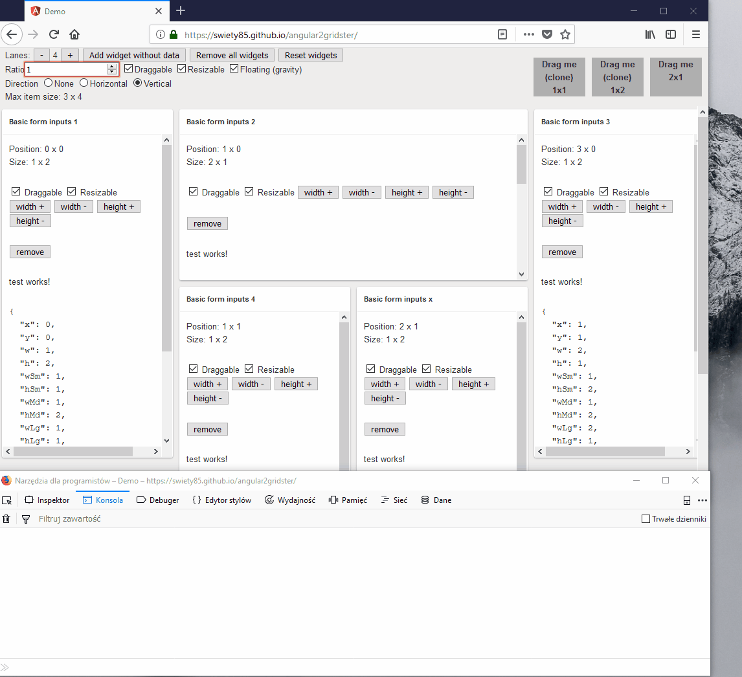This screenshot has height=677, width=742.
Task: Decrease lanes with minus button
Action: click(x=41, y=56)
